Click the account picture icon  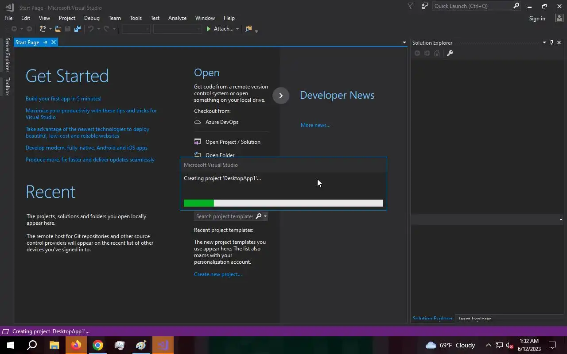coord(559,18)
